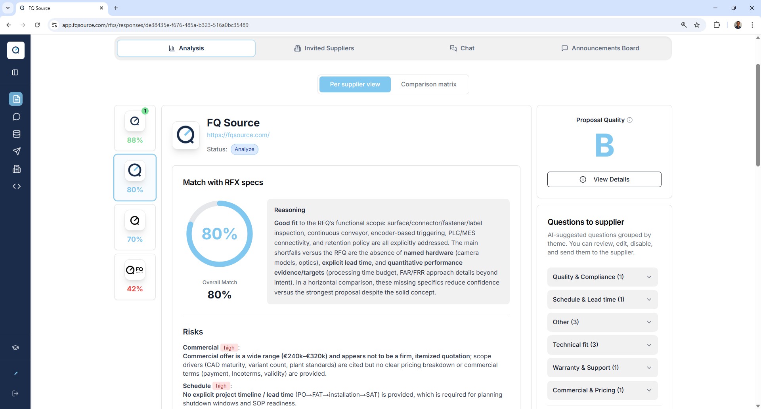Screen dimensions: 761x409
Task: Switch to Comparison matrix view
Action: tap(429, 84)
